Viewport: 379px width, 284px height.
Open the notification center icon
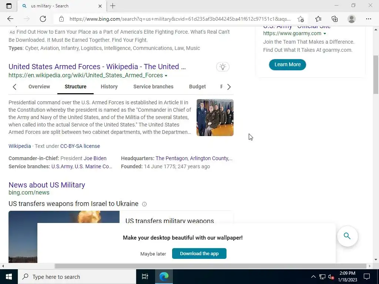[367, 277]
